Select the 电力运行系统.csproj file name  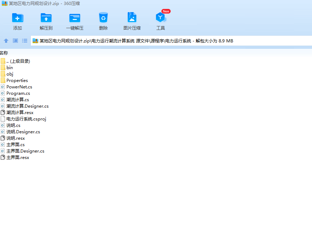pyautogui.click(x=26, y=119)
